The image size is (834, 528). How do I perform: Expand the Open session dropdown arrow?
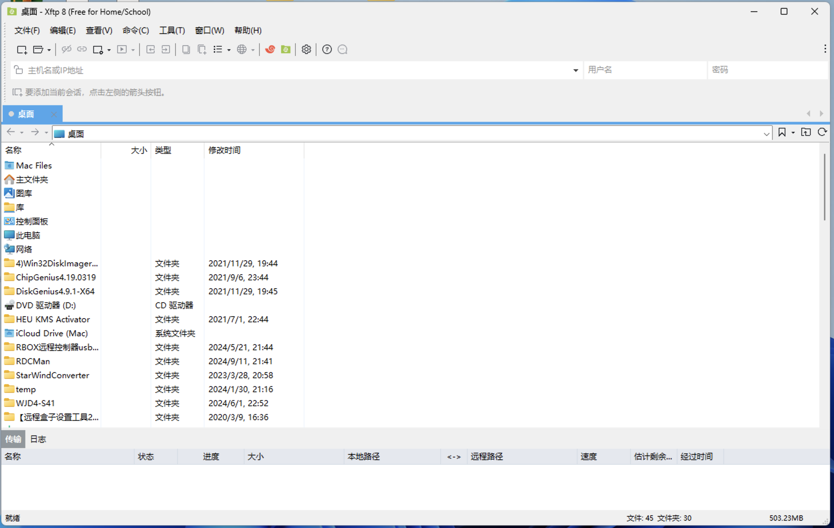pyautogui.click(x=49, y=50)
